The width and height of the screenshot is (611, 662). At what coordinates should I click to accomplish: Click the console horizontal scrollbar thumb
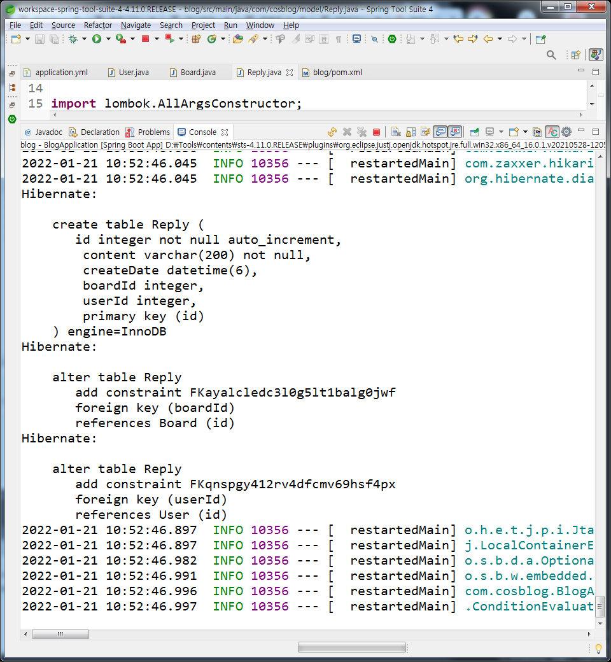[60, 634]
